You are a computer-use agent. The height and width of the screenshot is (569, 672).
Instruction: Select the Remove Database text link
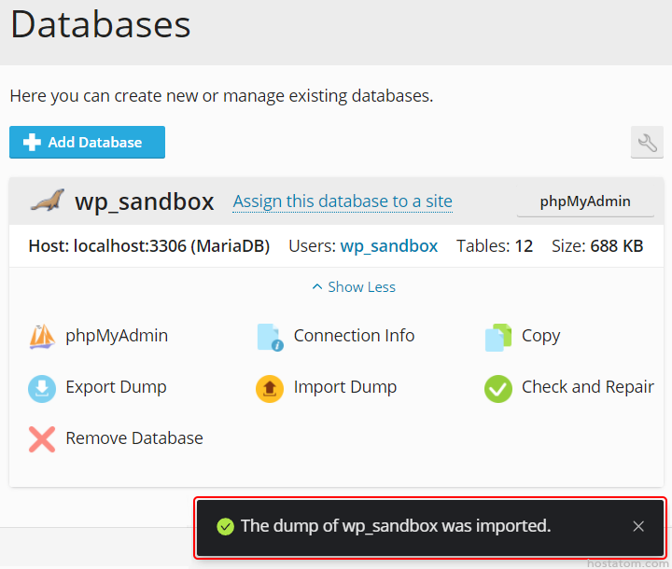133,438
